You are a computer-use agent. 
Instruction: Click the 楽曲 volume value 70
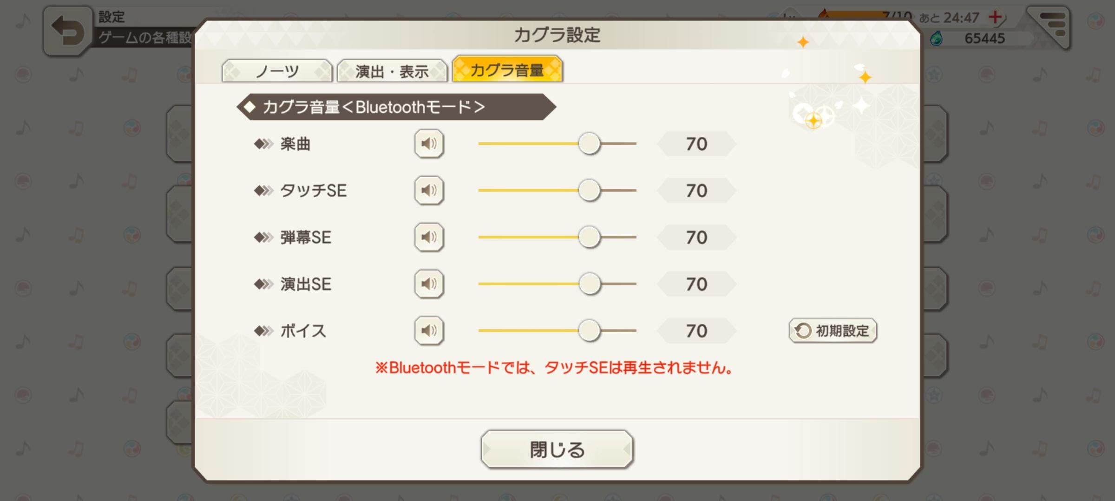[696, 144]
